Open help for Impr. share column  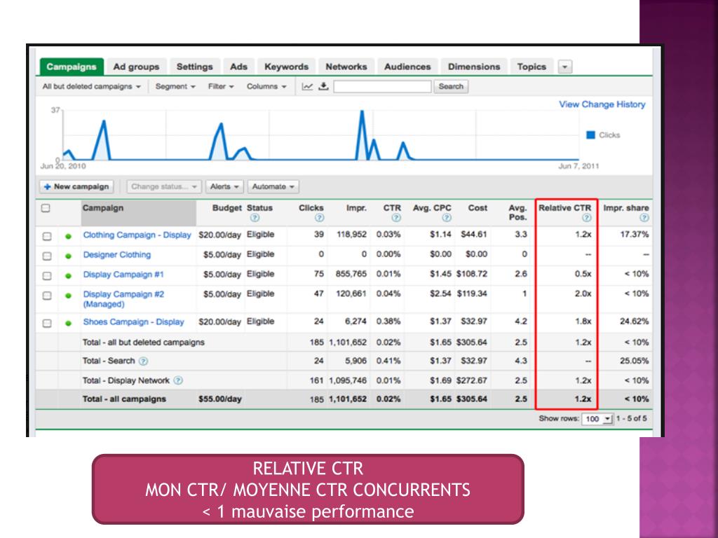pyautogui.click(x=644, y=218)
